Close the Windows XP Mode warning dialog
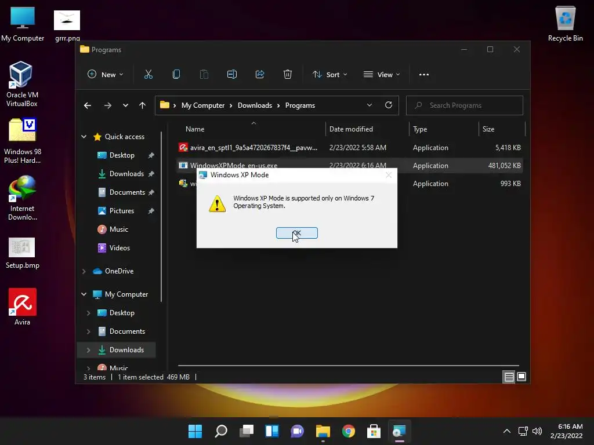Image resolution: width=594 pixels, height=445 pixels. (x=388, y=175)
